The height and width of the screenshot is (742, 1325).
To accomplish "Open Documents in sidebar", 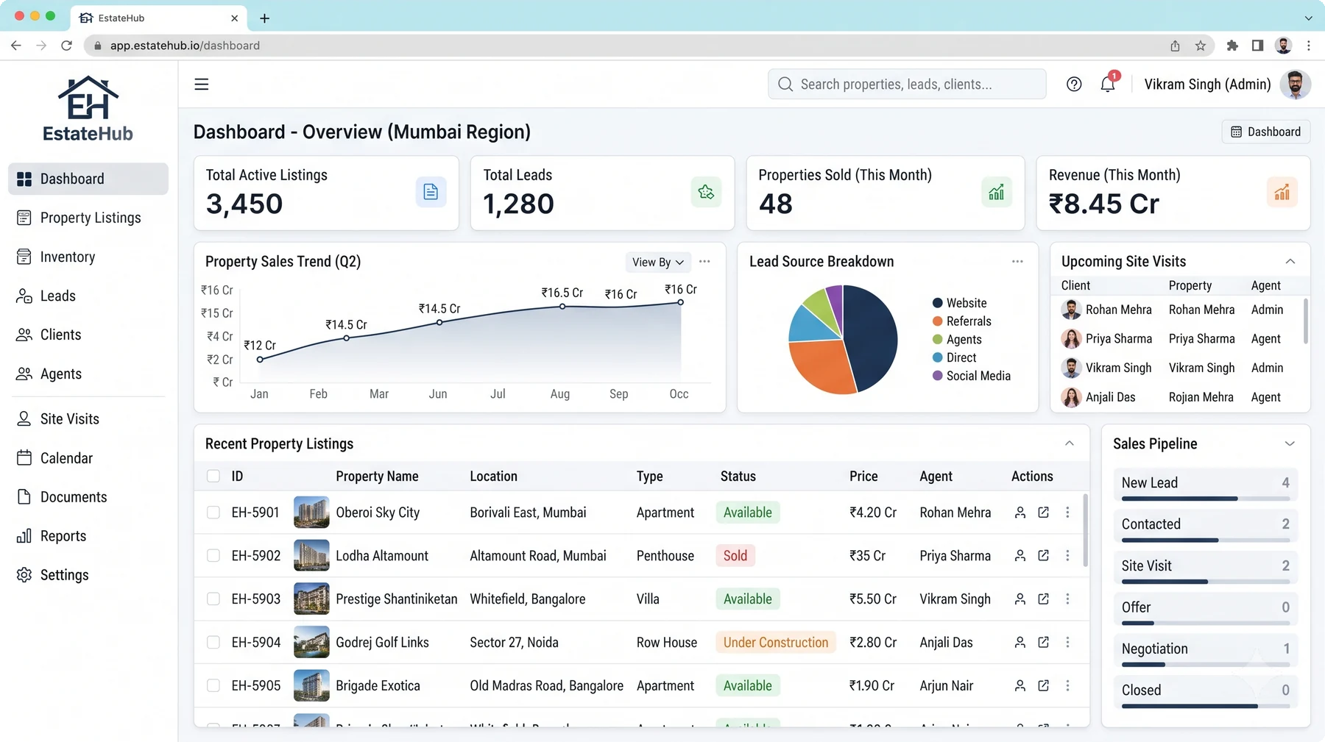I will 88,497.
